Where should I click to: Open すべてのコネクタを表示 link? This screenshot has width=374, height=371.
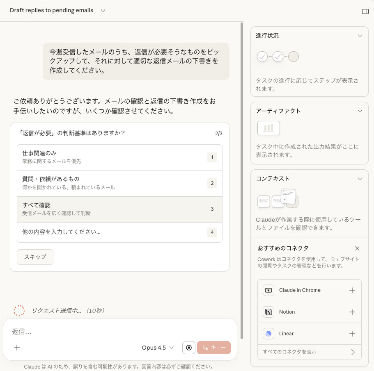(310, 352)
